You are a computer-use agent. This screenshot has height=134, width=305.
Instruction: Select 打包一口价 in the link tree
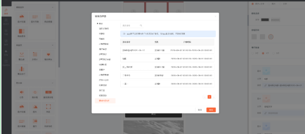(x=104, y=80)
